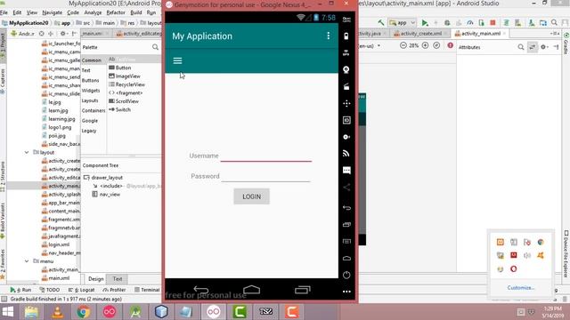The width and height of the screenshot is (570, 320).
Task: Select RecyclerView in Palette list
Action: point(126,84)
